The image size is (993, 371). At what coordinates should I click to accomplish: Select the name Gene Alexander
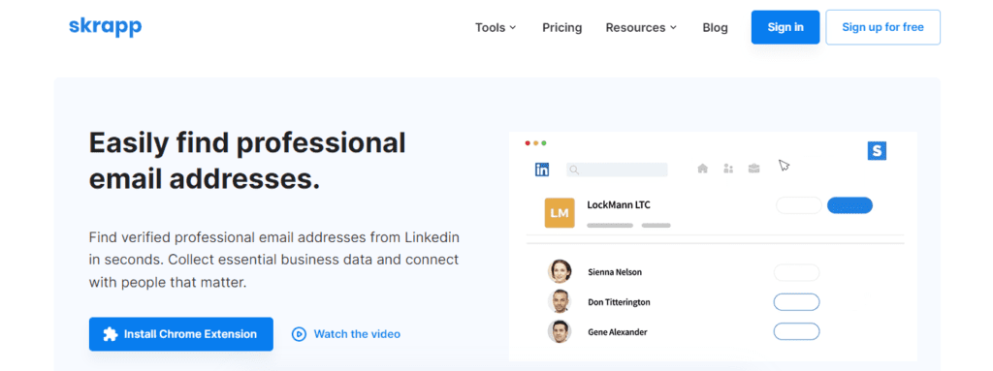[x=618, y=331]
